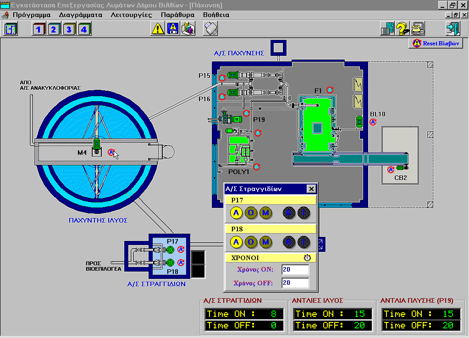Open the 3D chart diagrams icon
Image resolution: width=469 pixels, height=338 pixels.
pyautogui.click(x=188, y=29)
